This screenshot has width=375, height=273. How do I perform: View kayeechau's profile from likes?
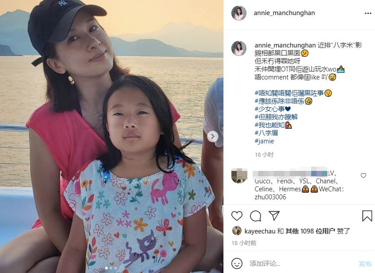tap(260, 231)
